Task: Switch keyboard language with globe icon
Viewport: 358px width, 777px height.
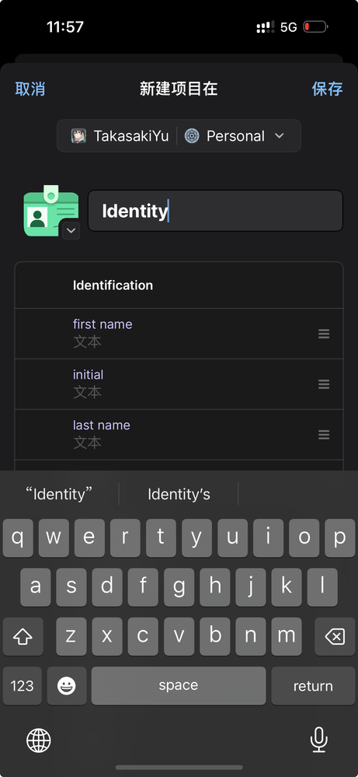Action: click(x=39, y=740)
